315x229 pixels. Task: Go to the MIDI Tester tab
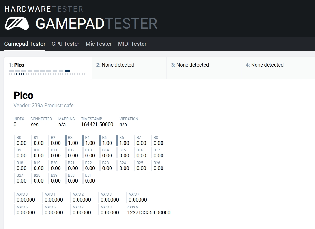[132, 44]
